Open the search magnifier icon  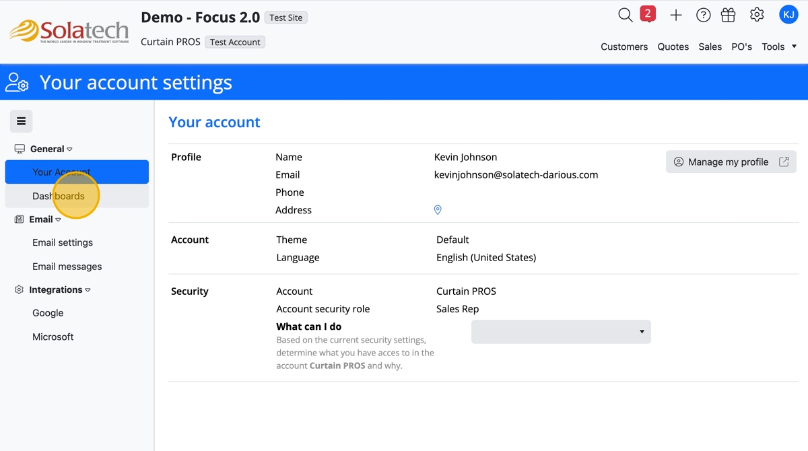[x=625, y=15]
